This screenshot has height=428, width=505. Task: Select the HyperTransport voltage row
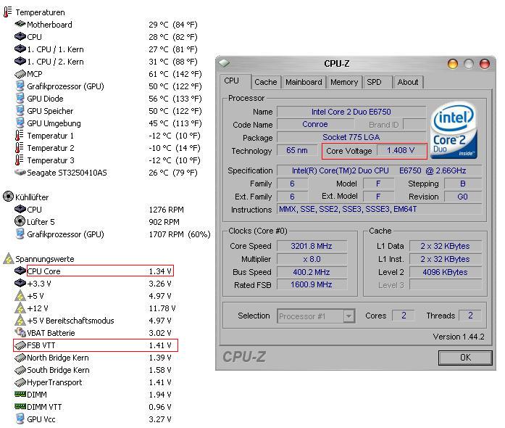point(93,382)
